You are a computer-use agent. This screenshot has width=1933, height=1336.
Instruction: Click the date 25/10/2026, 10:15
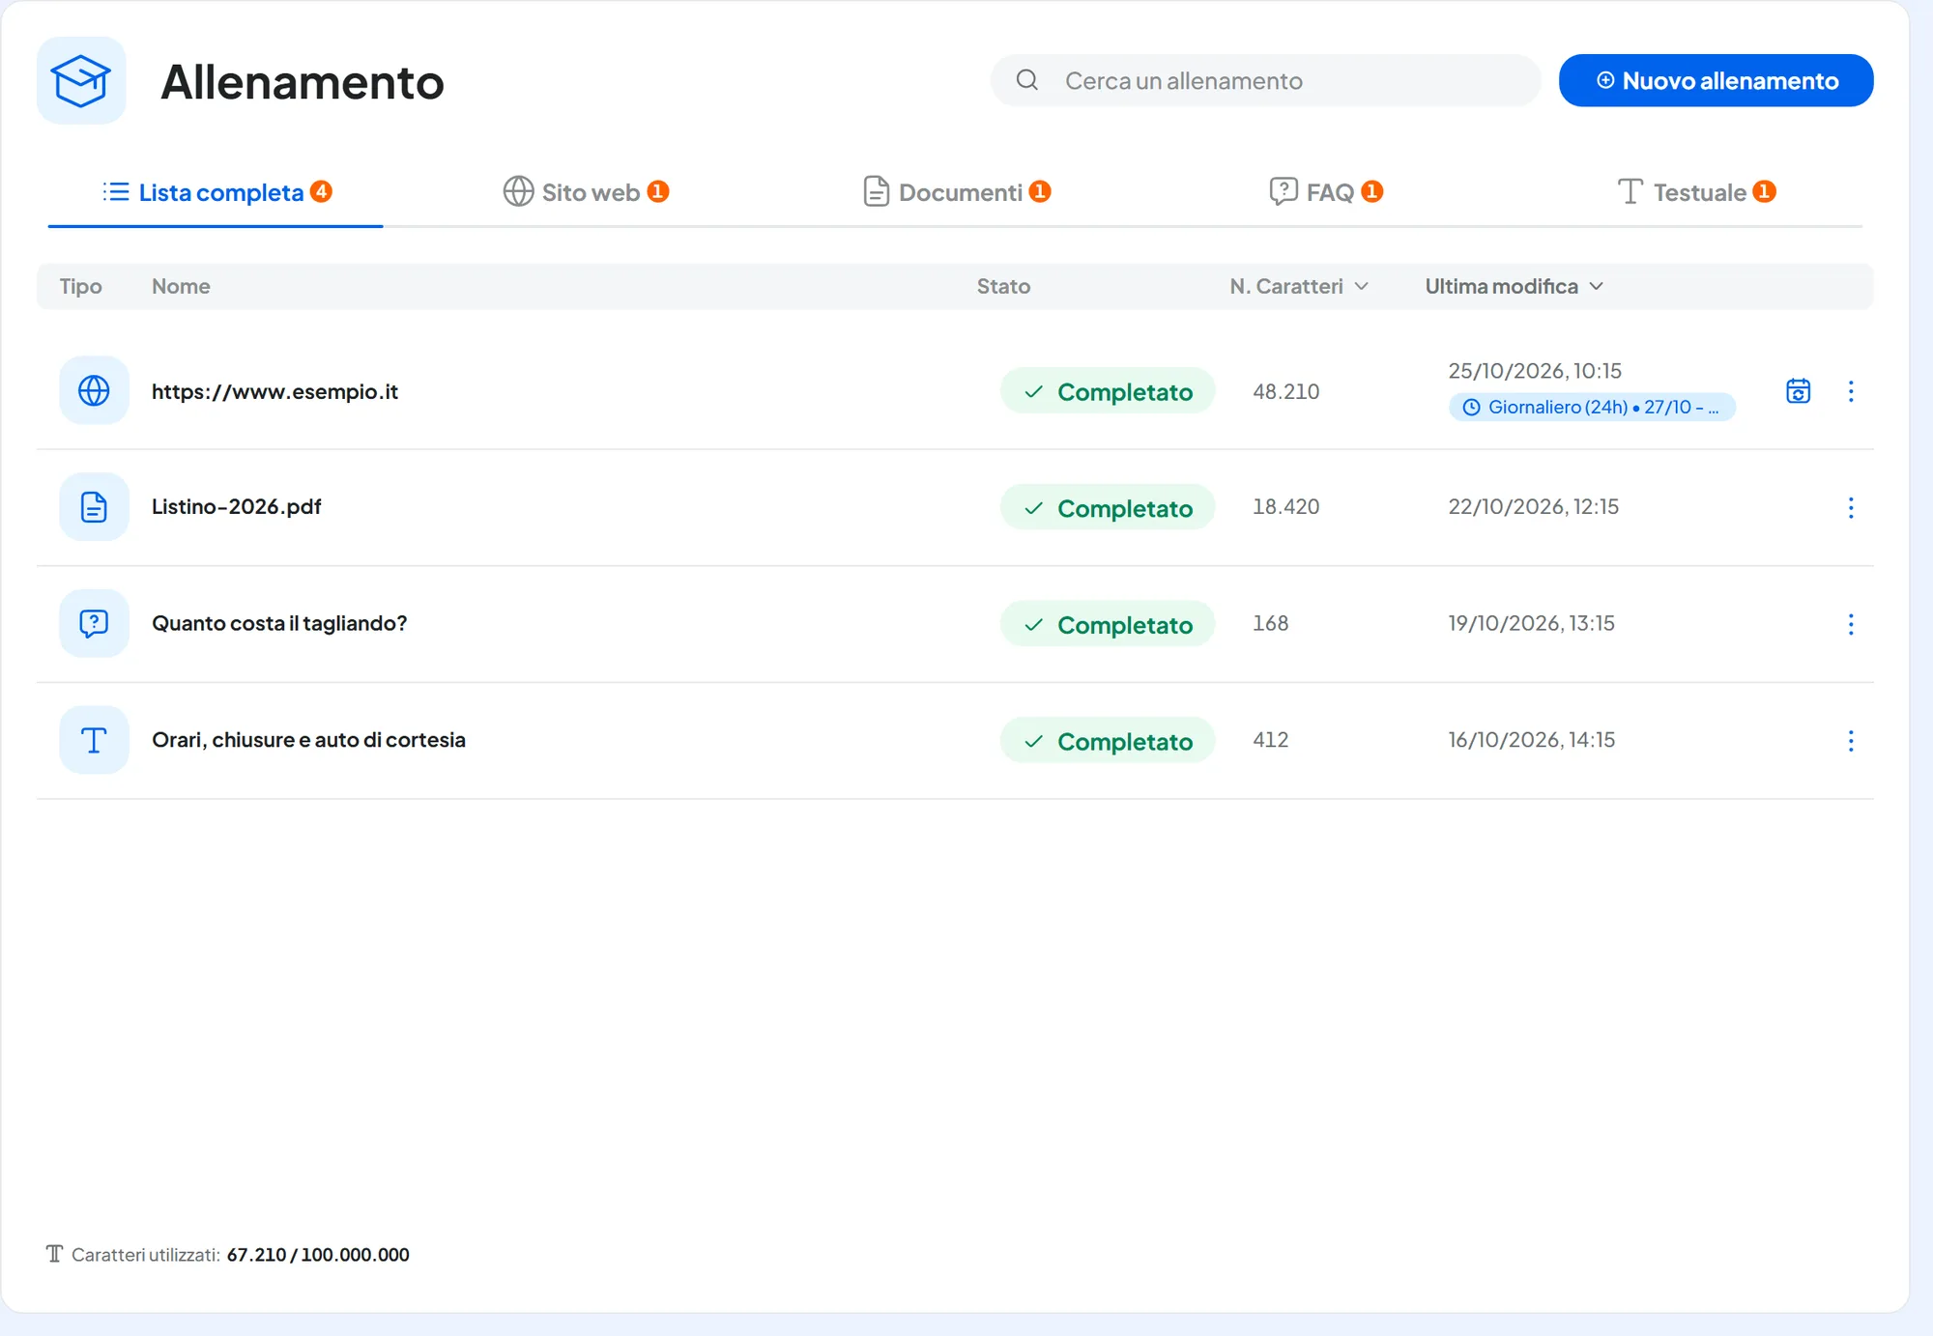pos(1534,371)
